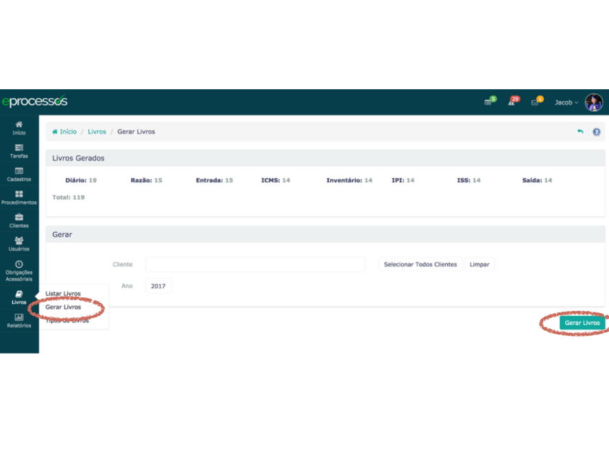The image size is (609, 458).
Task: Open the Tarefas sidebar icon
Action: [19, 148]
